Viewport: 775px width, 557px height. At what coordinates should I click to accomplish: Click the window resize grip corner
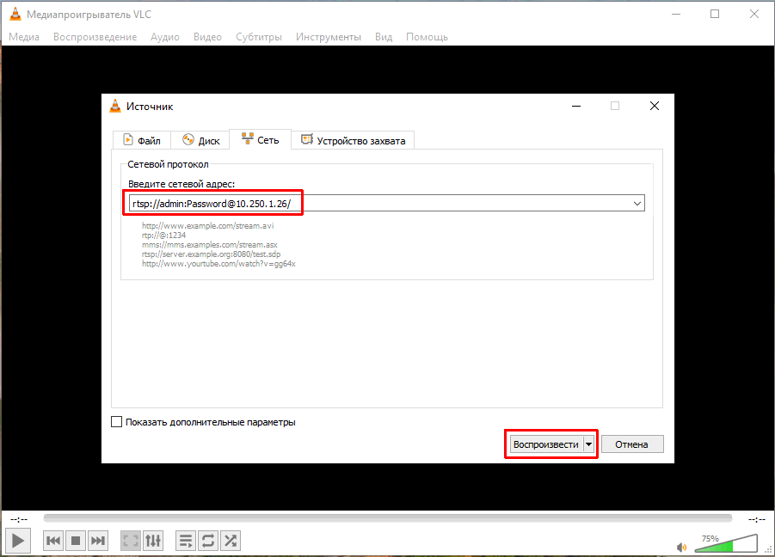tap(769, 549)
